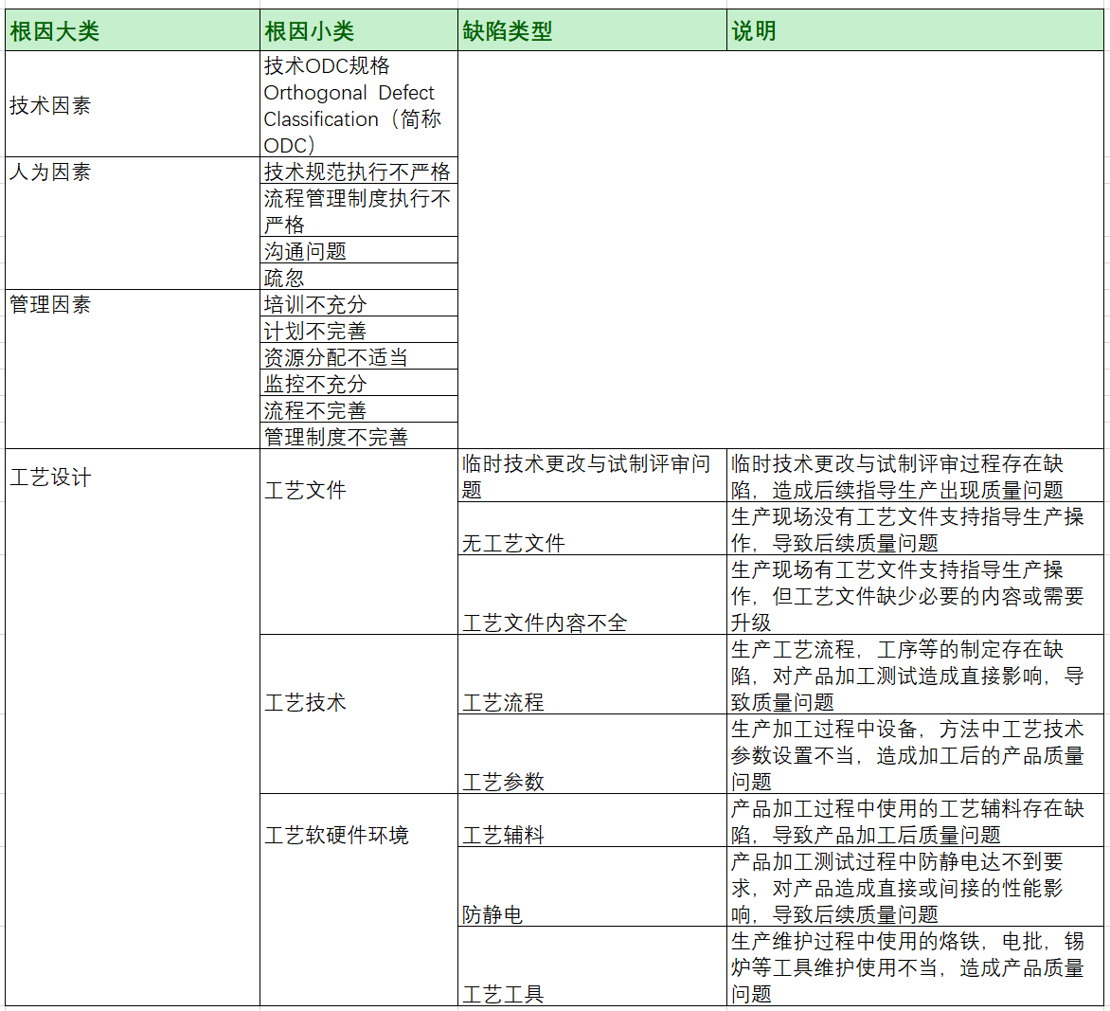Select description starting 生产工艺流程，工序等
The width and height of the screenshot is (1110, 1011).
click(915, 674)
